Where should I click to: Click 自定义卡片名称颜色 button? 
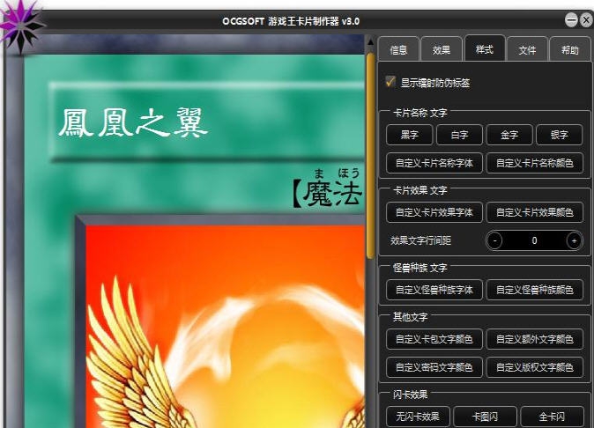click(535, 163)
